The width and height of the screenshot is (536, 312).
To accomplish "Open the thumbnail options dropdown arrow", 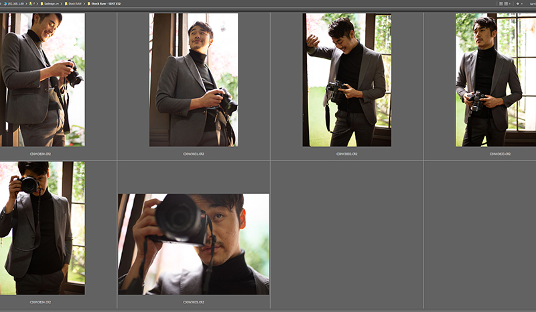I will click(x=510, y=4).
